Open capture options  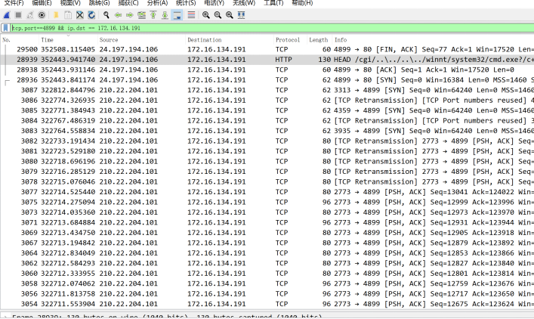[42, 15]
